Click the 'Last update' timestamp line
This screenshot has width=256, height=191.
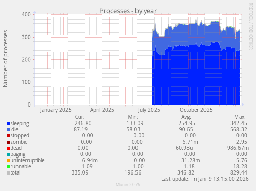coord(205,179)
